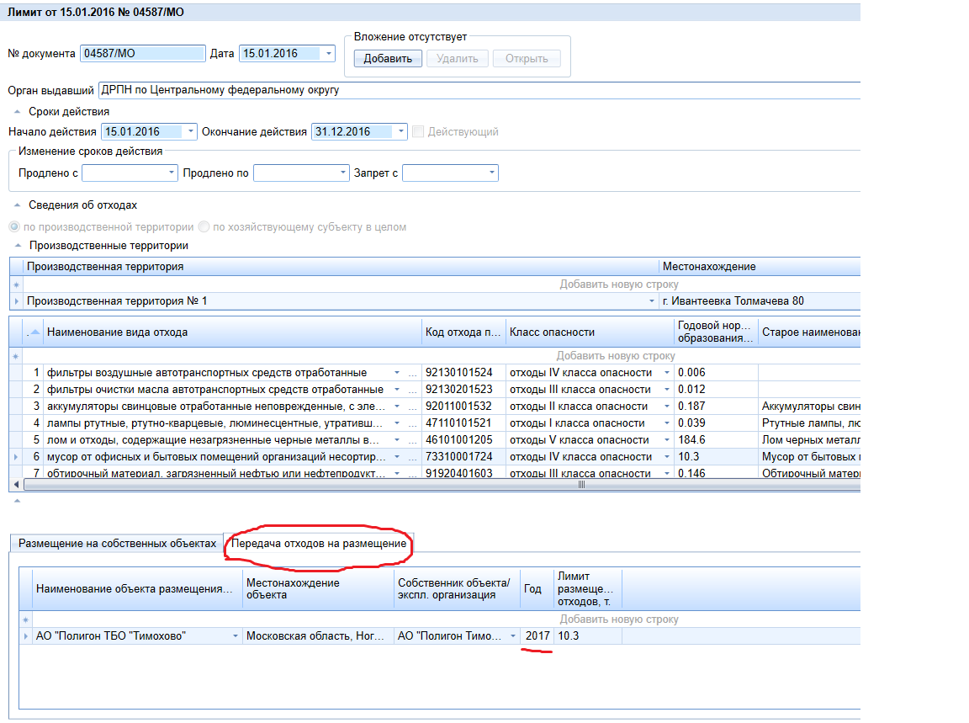Collapse the Сроки действия section
The width and height of the screenshot is (969, 723).
coord(17,111)
